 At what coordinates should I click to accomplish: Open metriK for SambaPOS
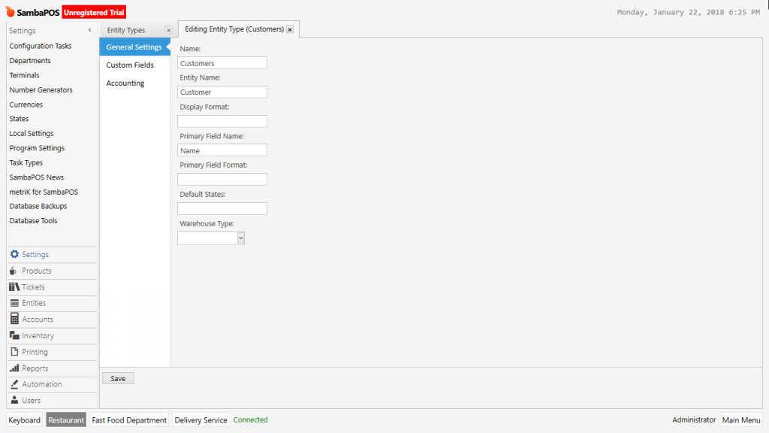pos(44,192)
